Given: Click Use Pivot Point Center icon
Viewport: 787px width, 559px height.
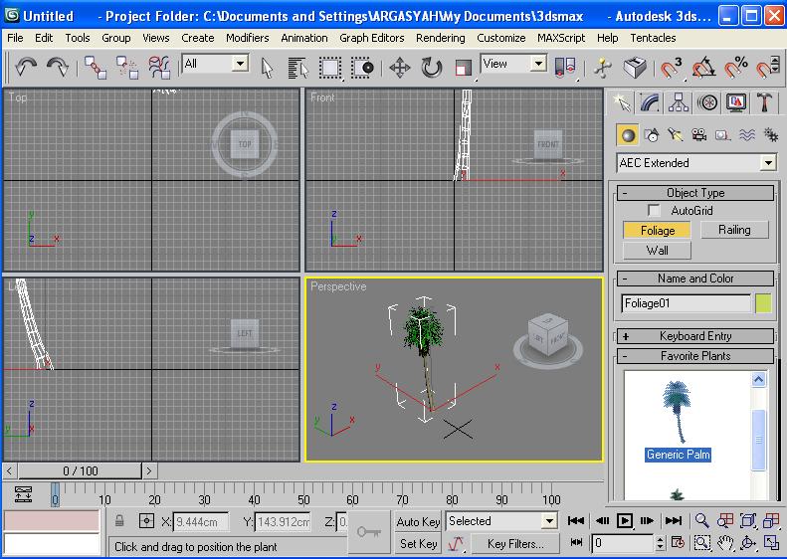Looking at the screenshot, I should (x=565, y=68).
